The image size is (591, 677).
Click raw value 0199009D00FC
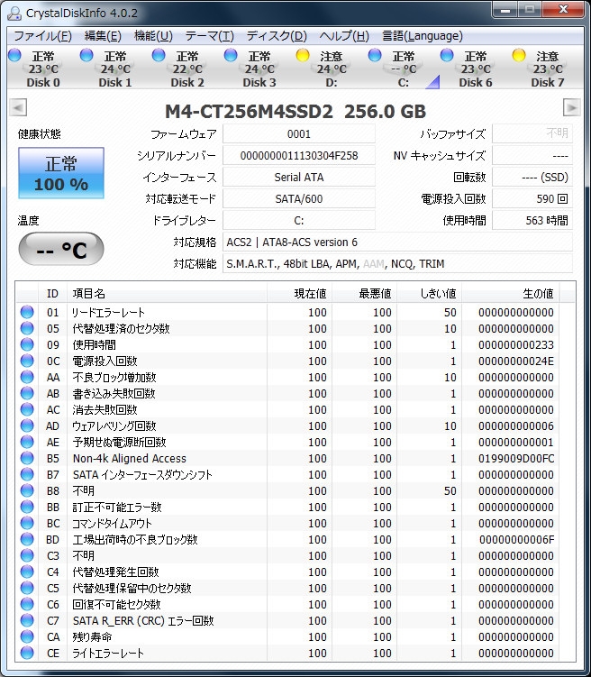(x=516, y=458)
